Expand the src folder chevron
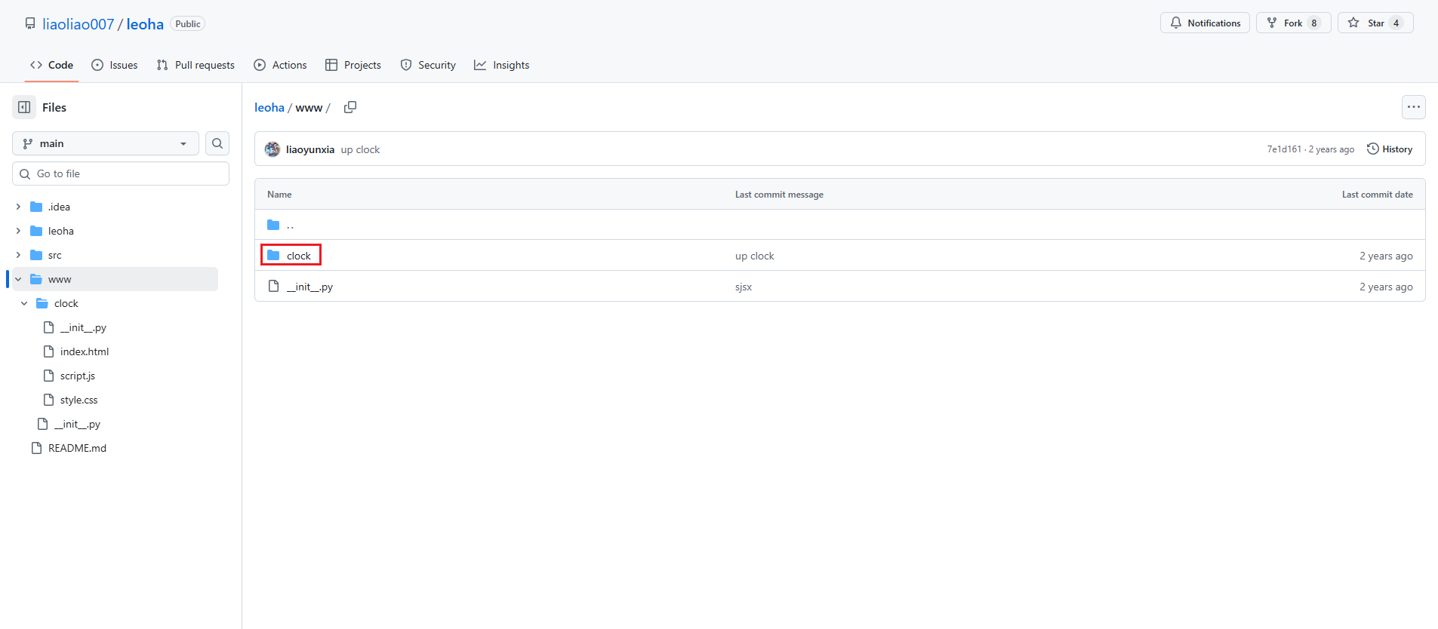1438x629 pixels. [18, 255]
